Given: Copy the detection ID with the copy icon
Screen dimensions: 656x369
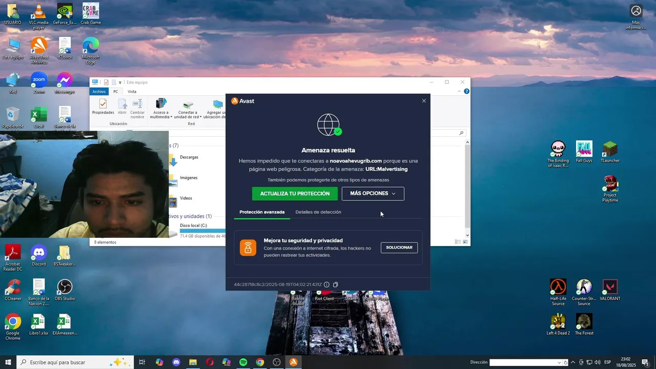Looking at the screenshot, I should (x=336, y=284).
